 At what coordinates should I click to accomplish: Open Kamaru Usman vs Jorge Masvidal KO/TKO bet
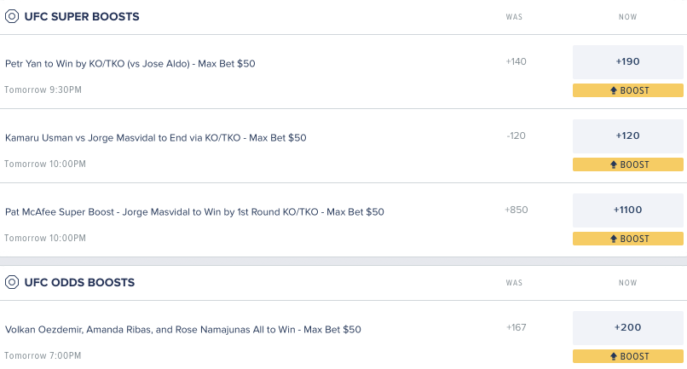pos(155,137)
